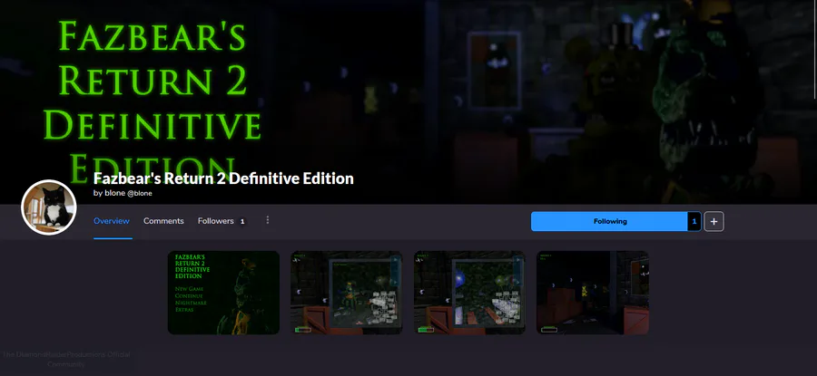Open the main menu screenshot thumbnail
Image resolution: width=817 pixels, height=376 pixels.
coord(223,293)
